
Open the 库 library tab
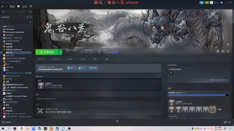pyautogui.click(x=18, y=6)
